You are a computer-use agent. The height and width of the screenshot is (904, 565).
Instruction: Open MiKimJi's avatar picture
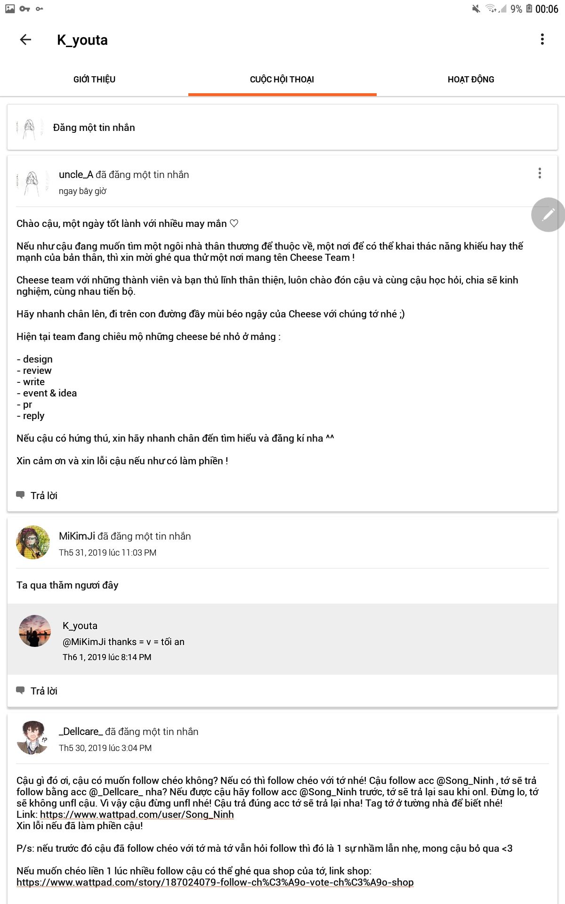point(33,542)
